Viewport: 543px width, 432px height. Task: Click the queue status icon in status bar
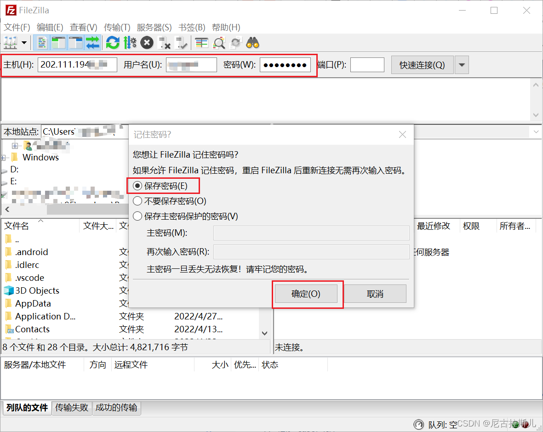click(x=419, y=424)
